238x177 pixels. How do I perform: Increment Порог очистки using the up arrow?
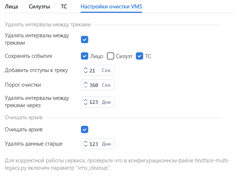pos(86,83)
